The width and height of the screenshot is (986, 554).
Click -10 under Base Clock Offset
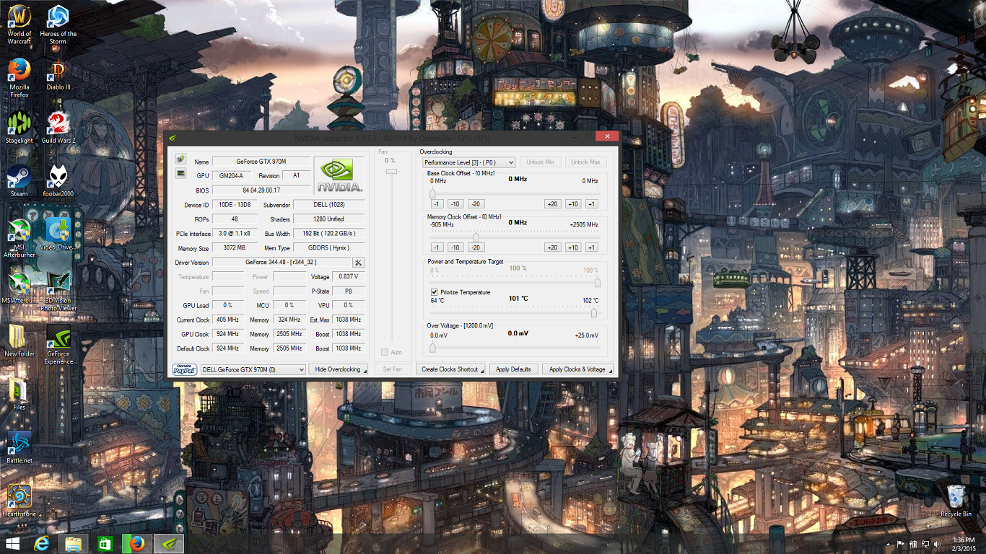tap(456, 204)
